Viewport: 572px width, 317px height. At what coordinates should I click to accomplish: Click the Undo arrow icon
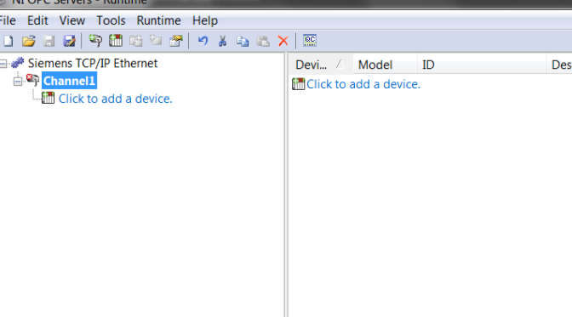pos(203,41)
